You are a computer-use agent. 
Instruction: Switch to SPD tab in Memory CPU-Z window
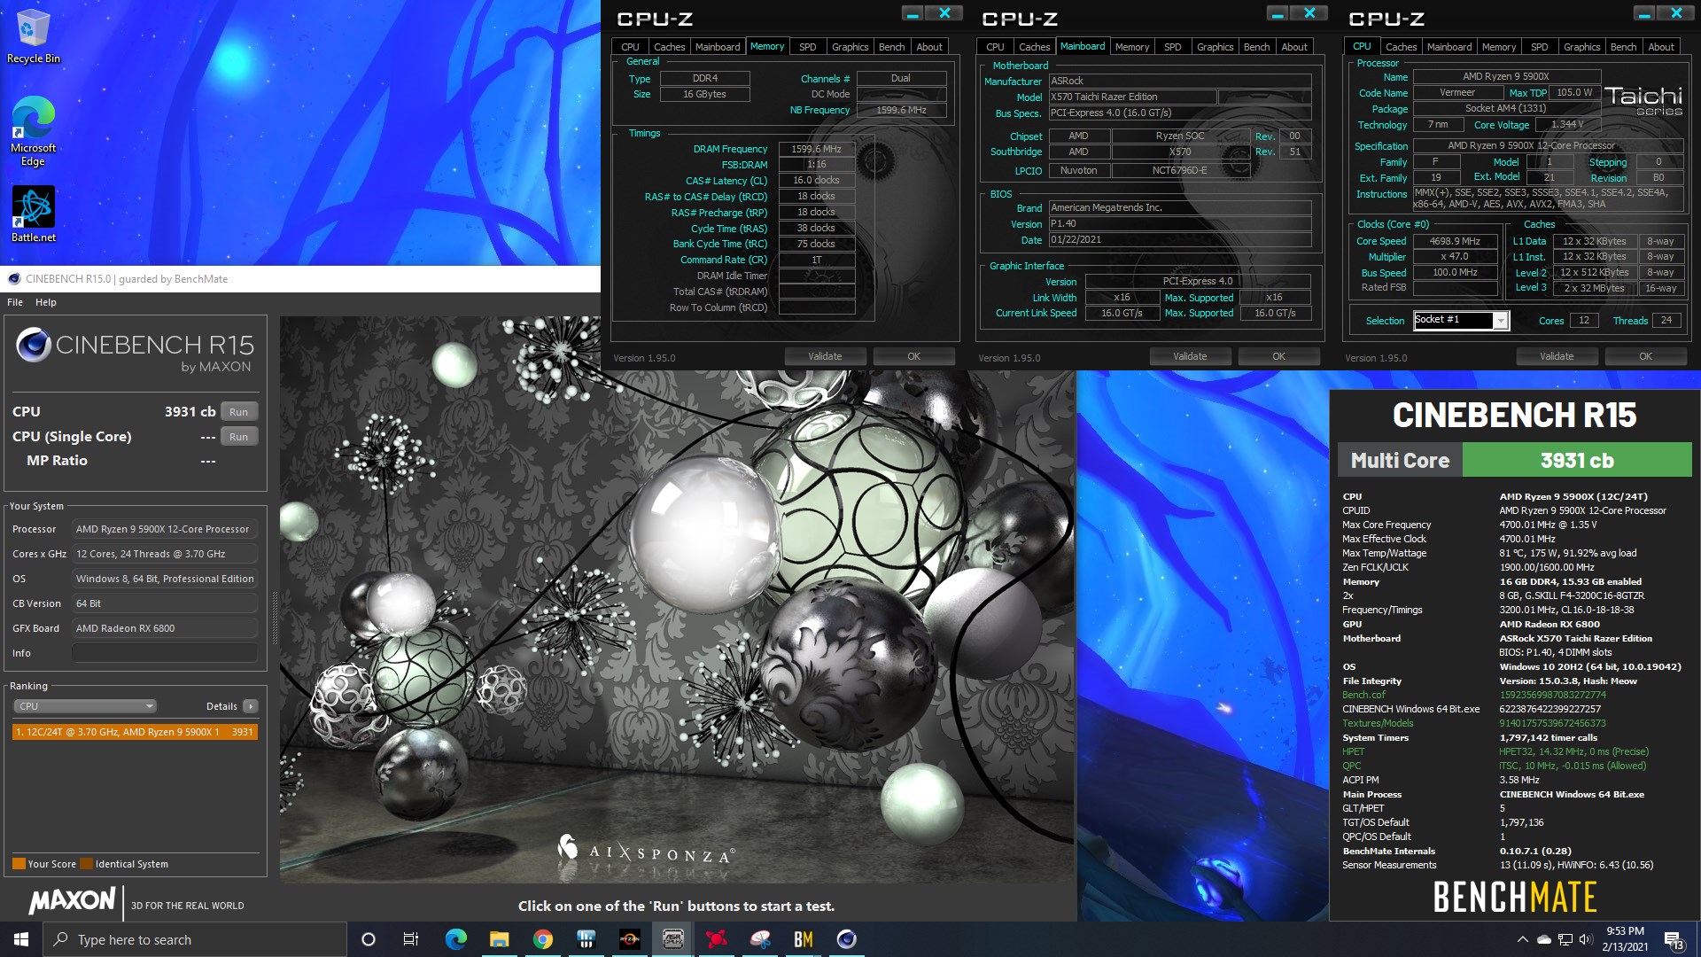[807, 47]
